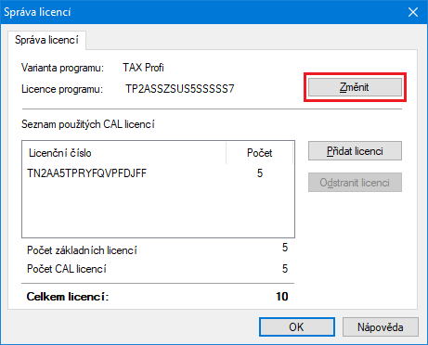The width and height of the screenshot is (428, 345).
Task: Click the Počet CAL licencí value
Action: pos(285,269)
